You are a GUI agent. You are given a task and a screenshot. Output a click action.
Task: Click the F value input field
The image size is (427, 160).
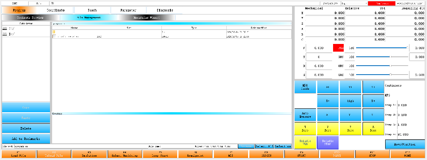pyautogui.click(x=319, y=48)
